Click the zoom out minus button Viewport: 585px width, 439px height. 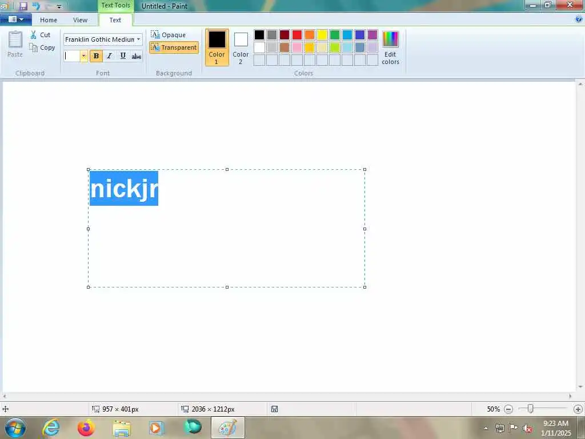[x=508, y=409]
